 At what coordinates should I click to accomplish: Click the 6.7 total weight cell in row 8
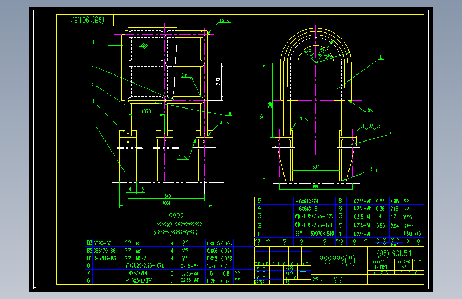(x=224, y=265)
